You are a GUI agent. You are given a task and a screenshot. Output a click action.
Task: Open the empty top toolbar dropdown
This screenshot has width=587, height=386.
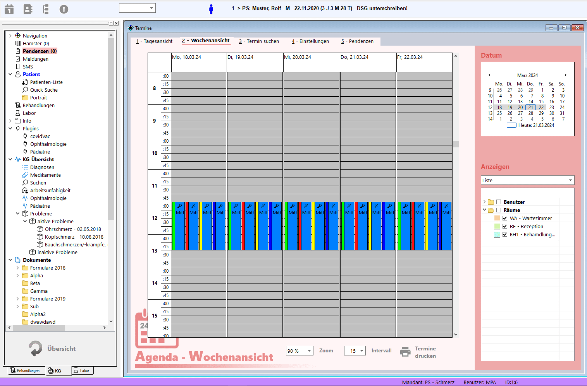pos(137,8)
